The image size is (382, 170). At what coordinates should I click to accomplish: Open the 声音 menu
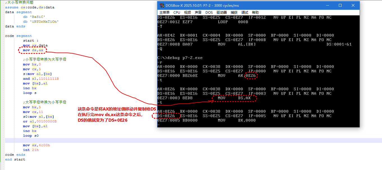(198, 12)
